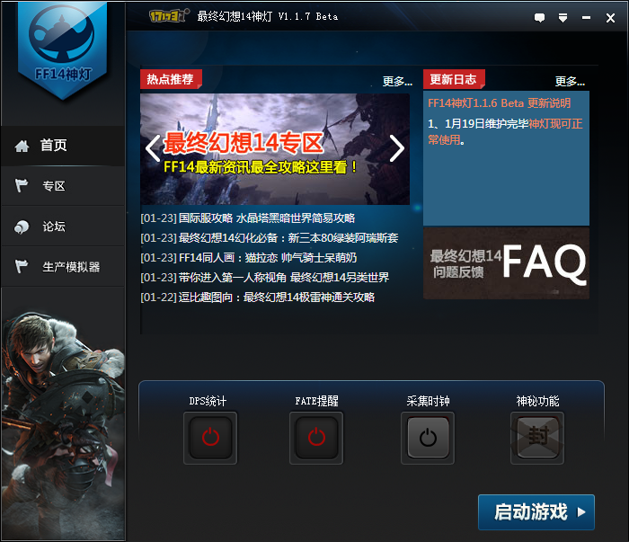Select the 热点推荐 red label
Screen dimensions: 629x542
pos(171,79)
